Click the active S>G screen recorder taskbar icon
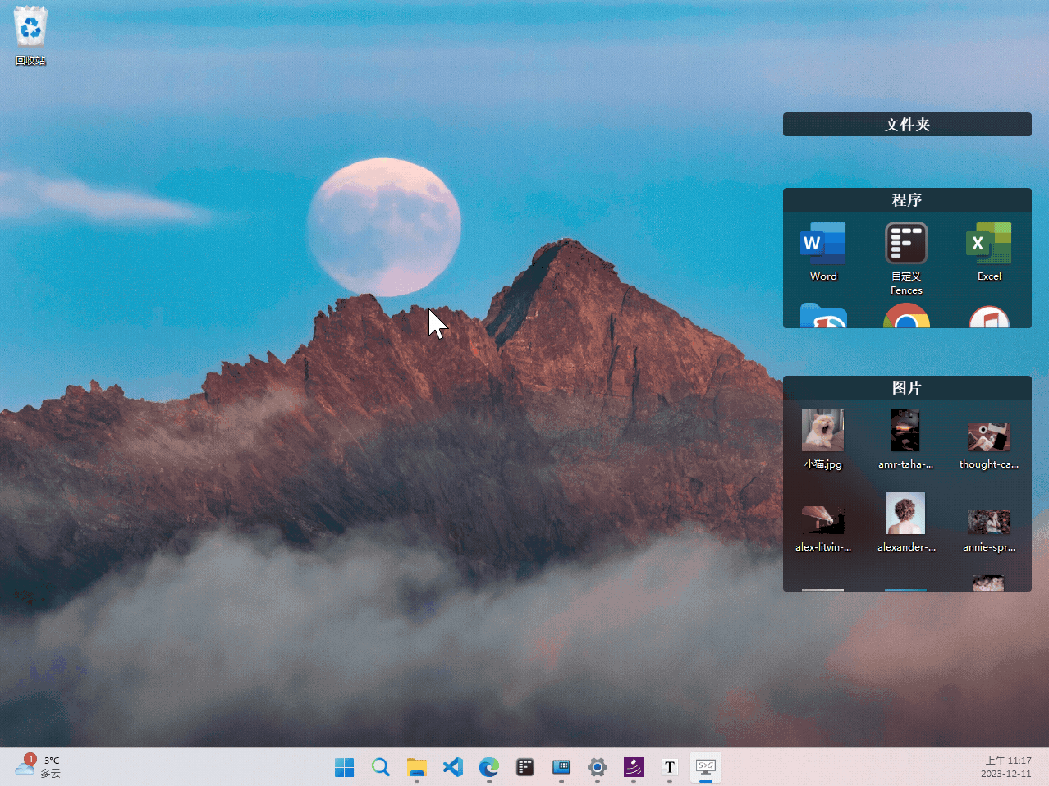 (706, 767)
